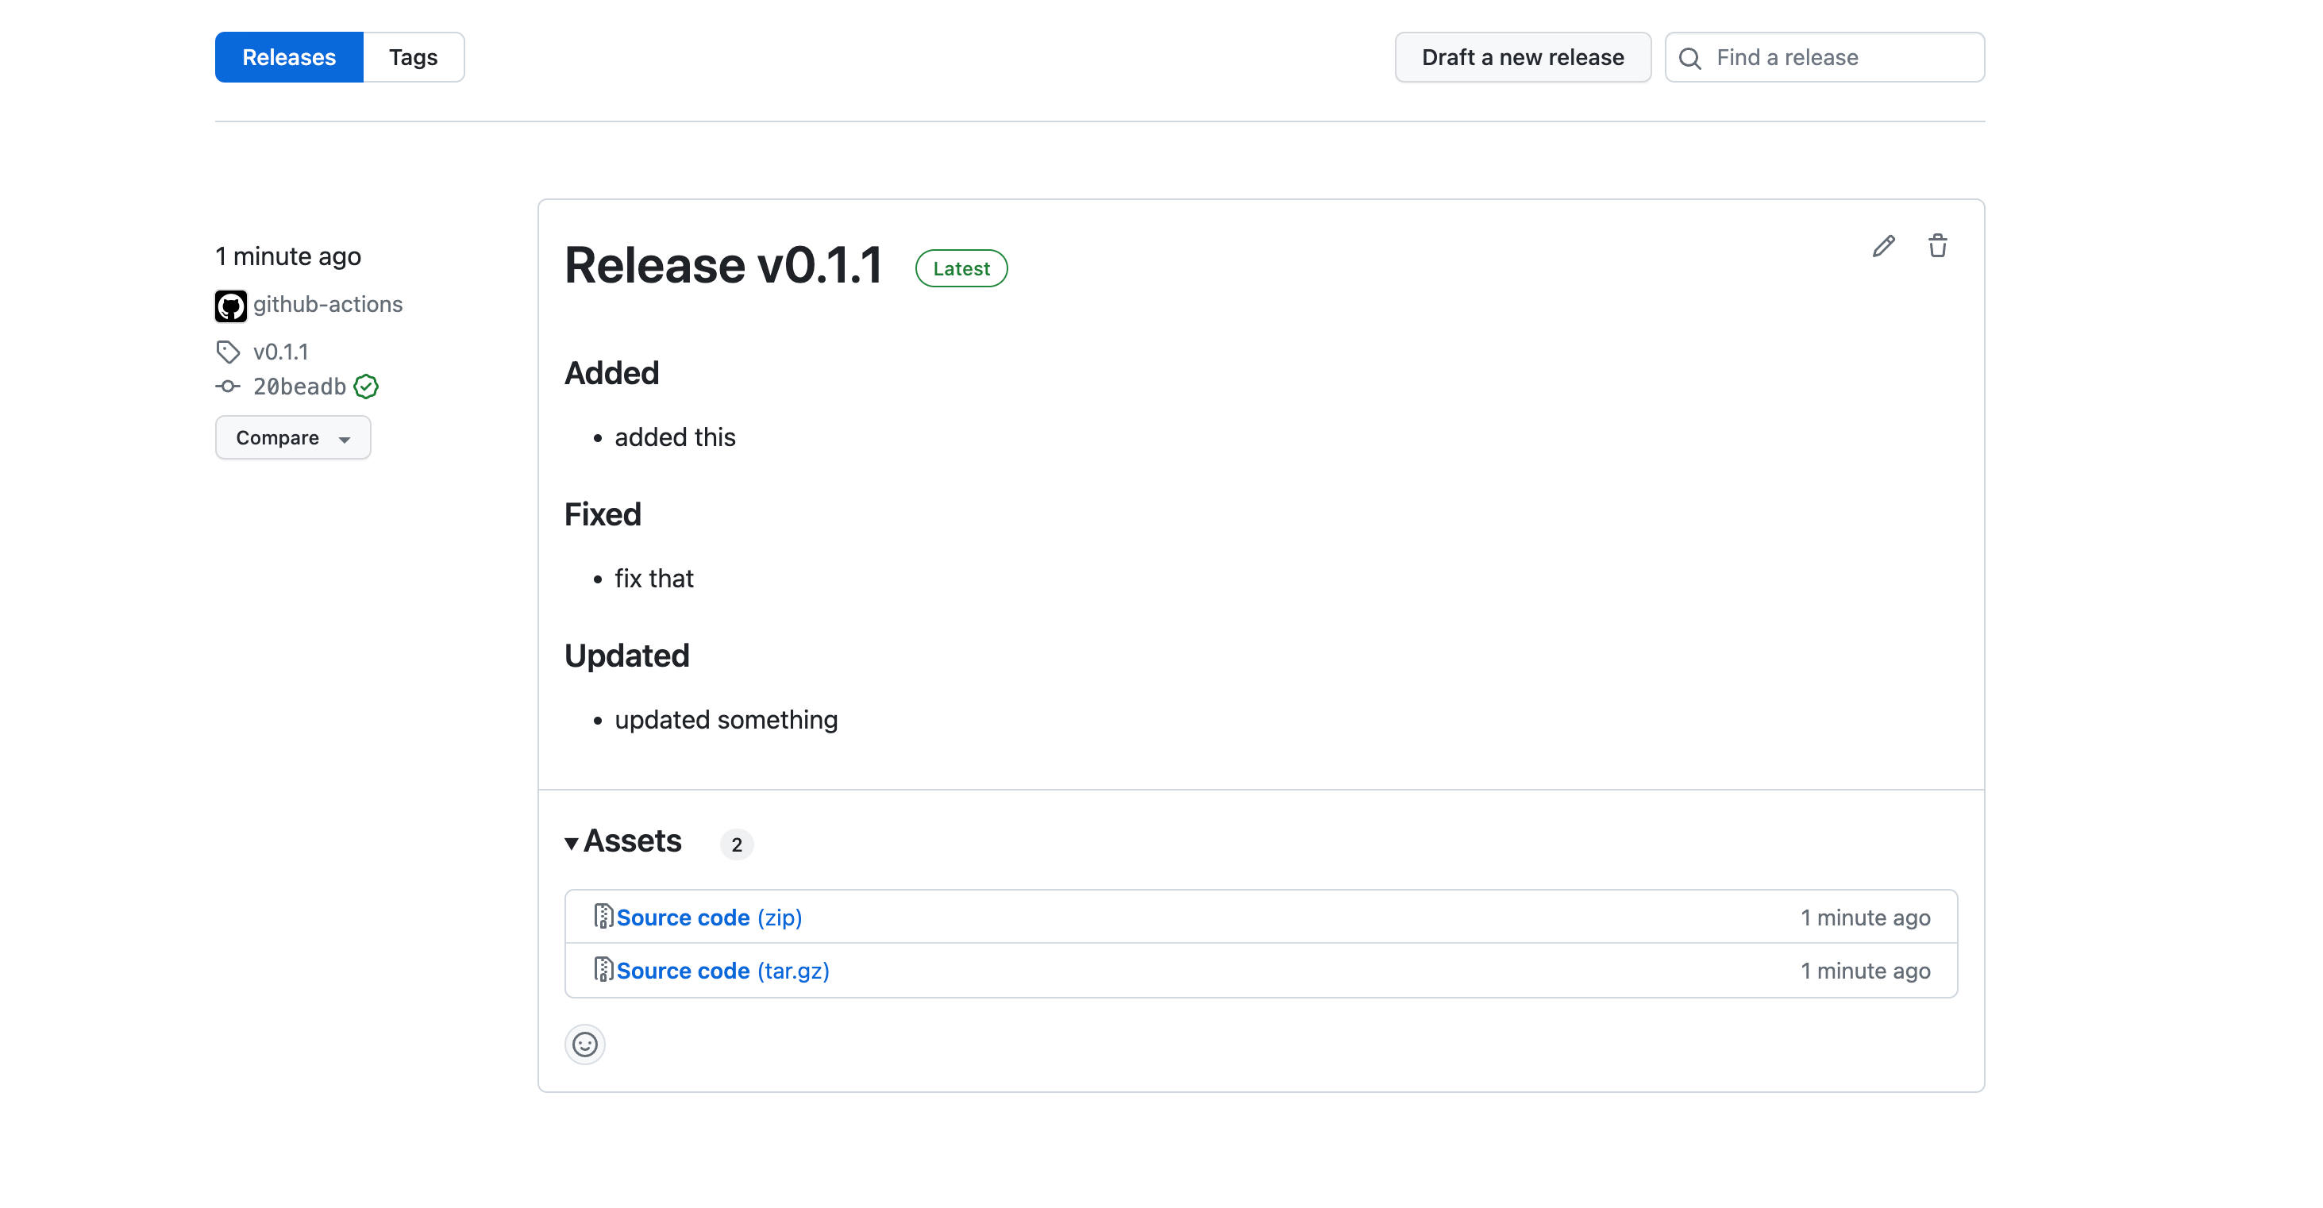Image resolution: width=2323 pixels, height=1208 pixels.
Task: Edit the release with the pencil icon
Action: click(1883, 246)
